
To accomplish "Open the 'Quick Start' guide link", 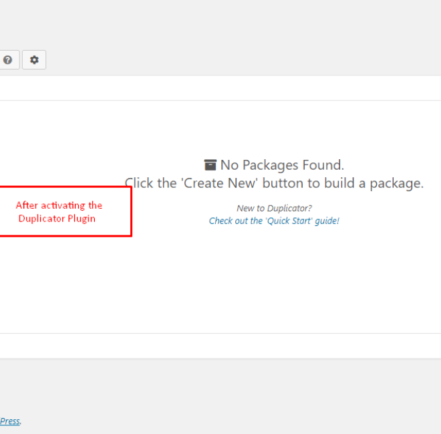I will tap(274, 221).
